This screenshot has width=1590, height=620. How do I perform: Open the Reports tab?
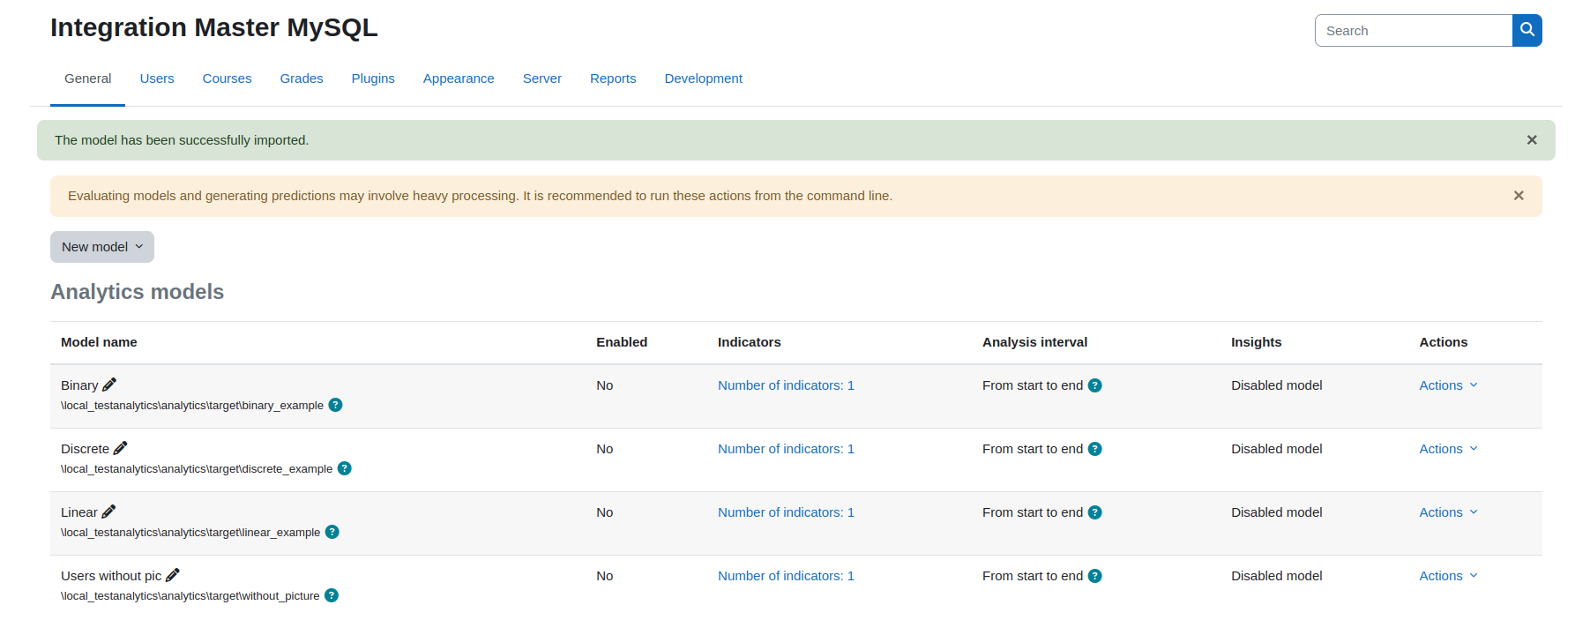click(613, 78)
